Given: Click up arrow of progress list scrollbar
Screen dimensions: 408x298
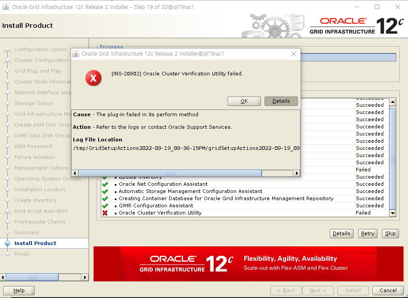Looking at the screenshot, I should 393,102.
